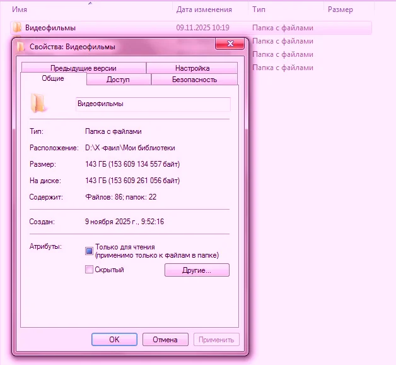This screenshot has height=365, width=396.
Task: Click the on-disk value 153 609 261 056 байт
Action: [144, 181]
